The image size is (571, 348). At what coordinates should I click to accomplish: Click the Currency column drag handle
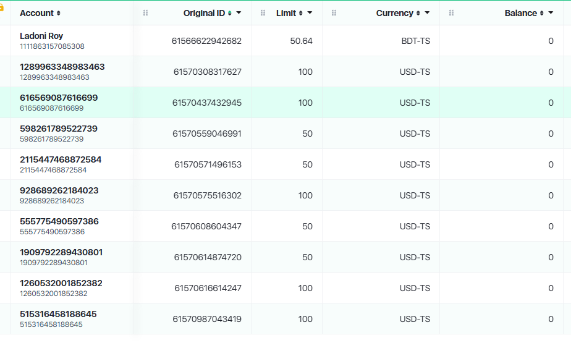click(334, 13)
